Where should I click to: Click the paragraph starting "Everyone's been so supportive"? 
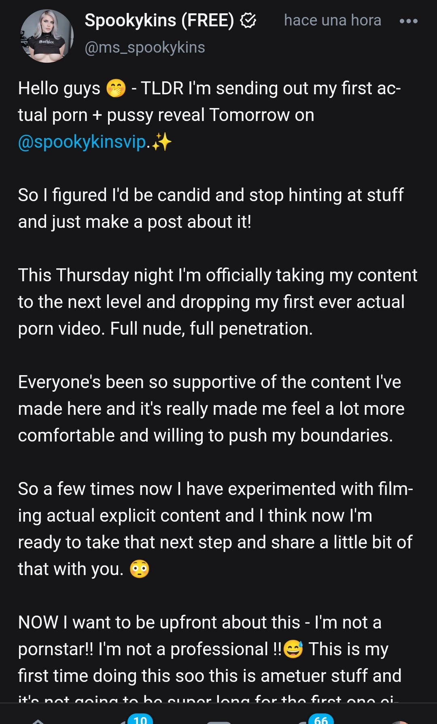(211, 409)
